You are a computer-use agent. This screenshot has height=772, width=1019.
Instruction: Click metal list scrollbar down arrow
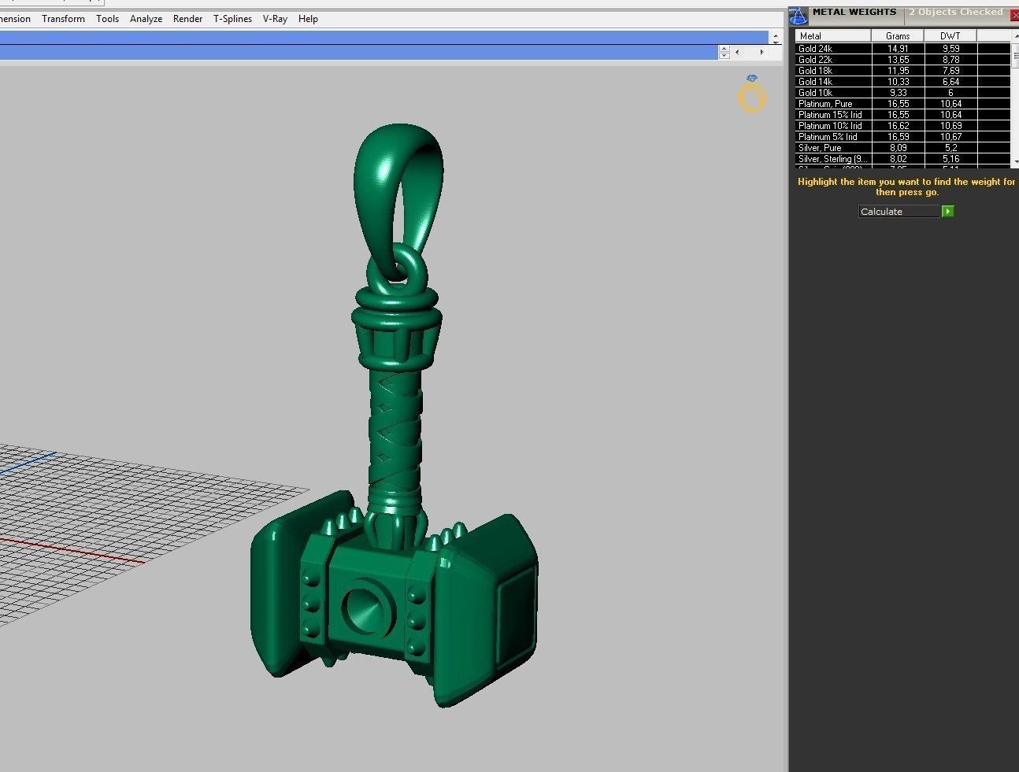coord(1015,161)
